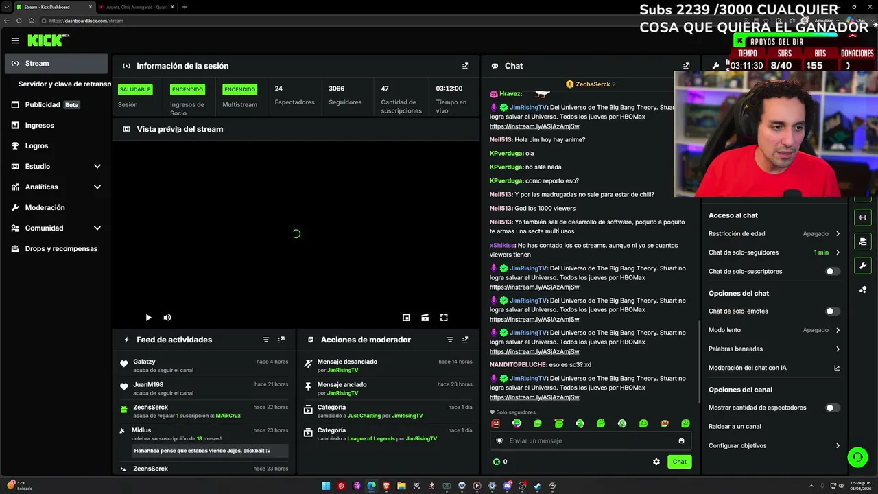Click the Enviar un mensaje input field
878x494 pixels.
click(x=591, y=441)
